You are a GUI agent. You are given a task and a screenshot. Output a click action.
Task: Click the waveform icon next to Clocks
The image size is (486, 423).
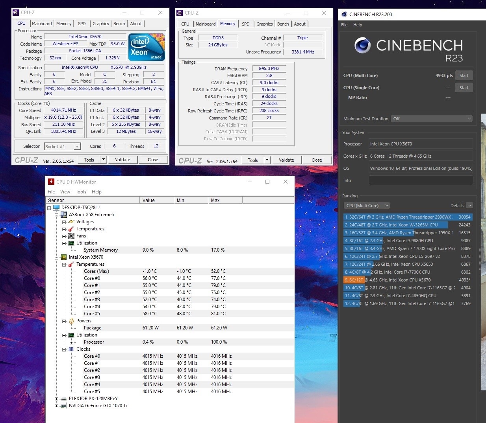tap(71, 349)
